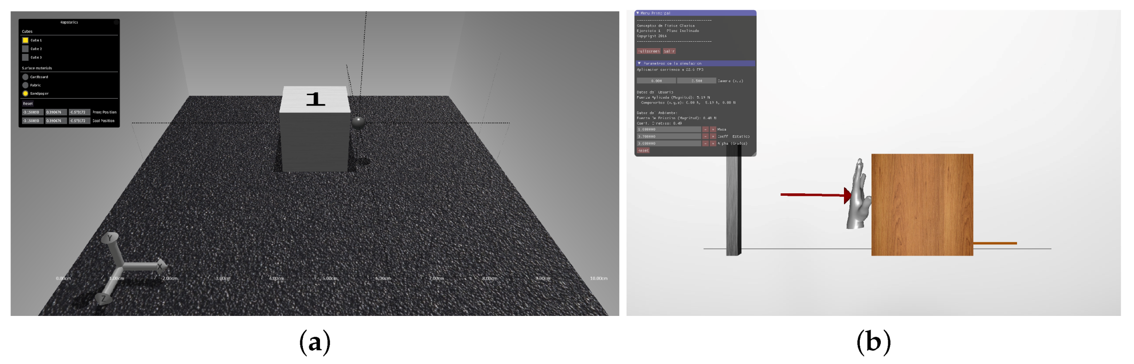Click the Fullscreen button
Image resolution: width=1134 pixels, height=364 pixels.
648,51
